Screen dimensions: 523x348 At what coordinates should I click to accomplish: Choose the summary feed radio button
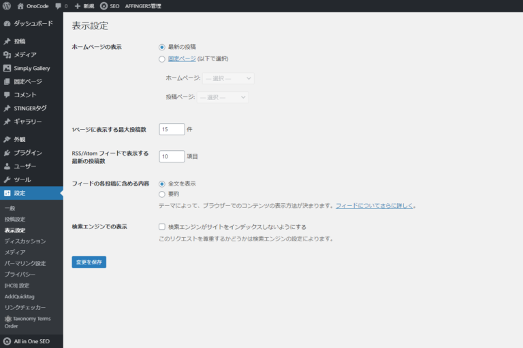[161, 194]
